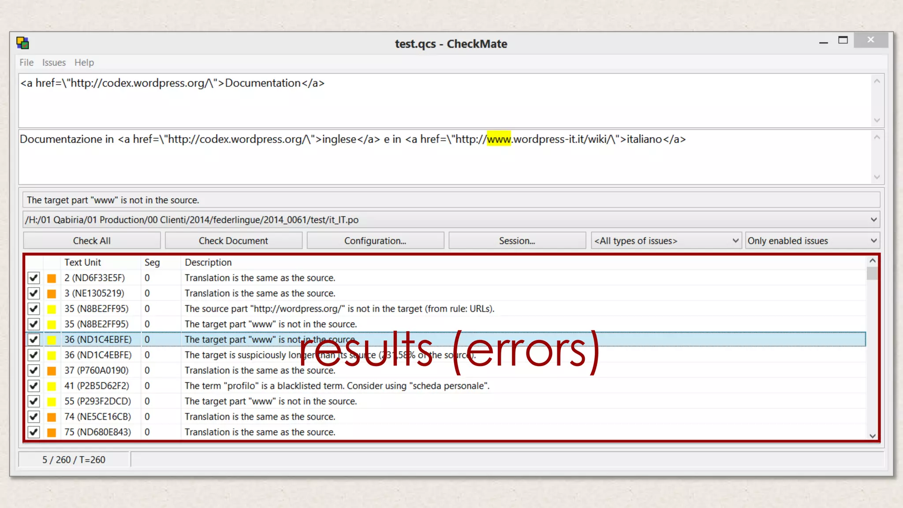Open the File menu
This screenshot has width=903, height=508.
(x=26, y=63)
